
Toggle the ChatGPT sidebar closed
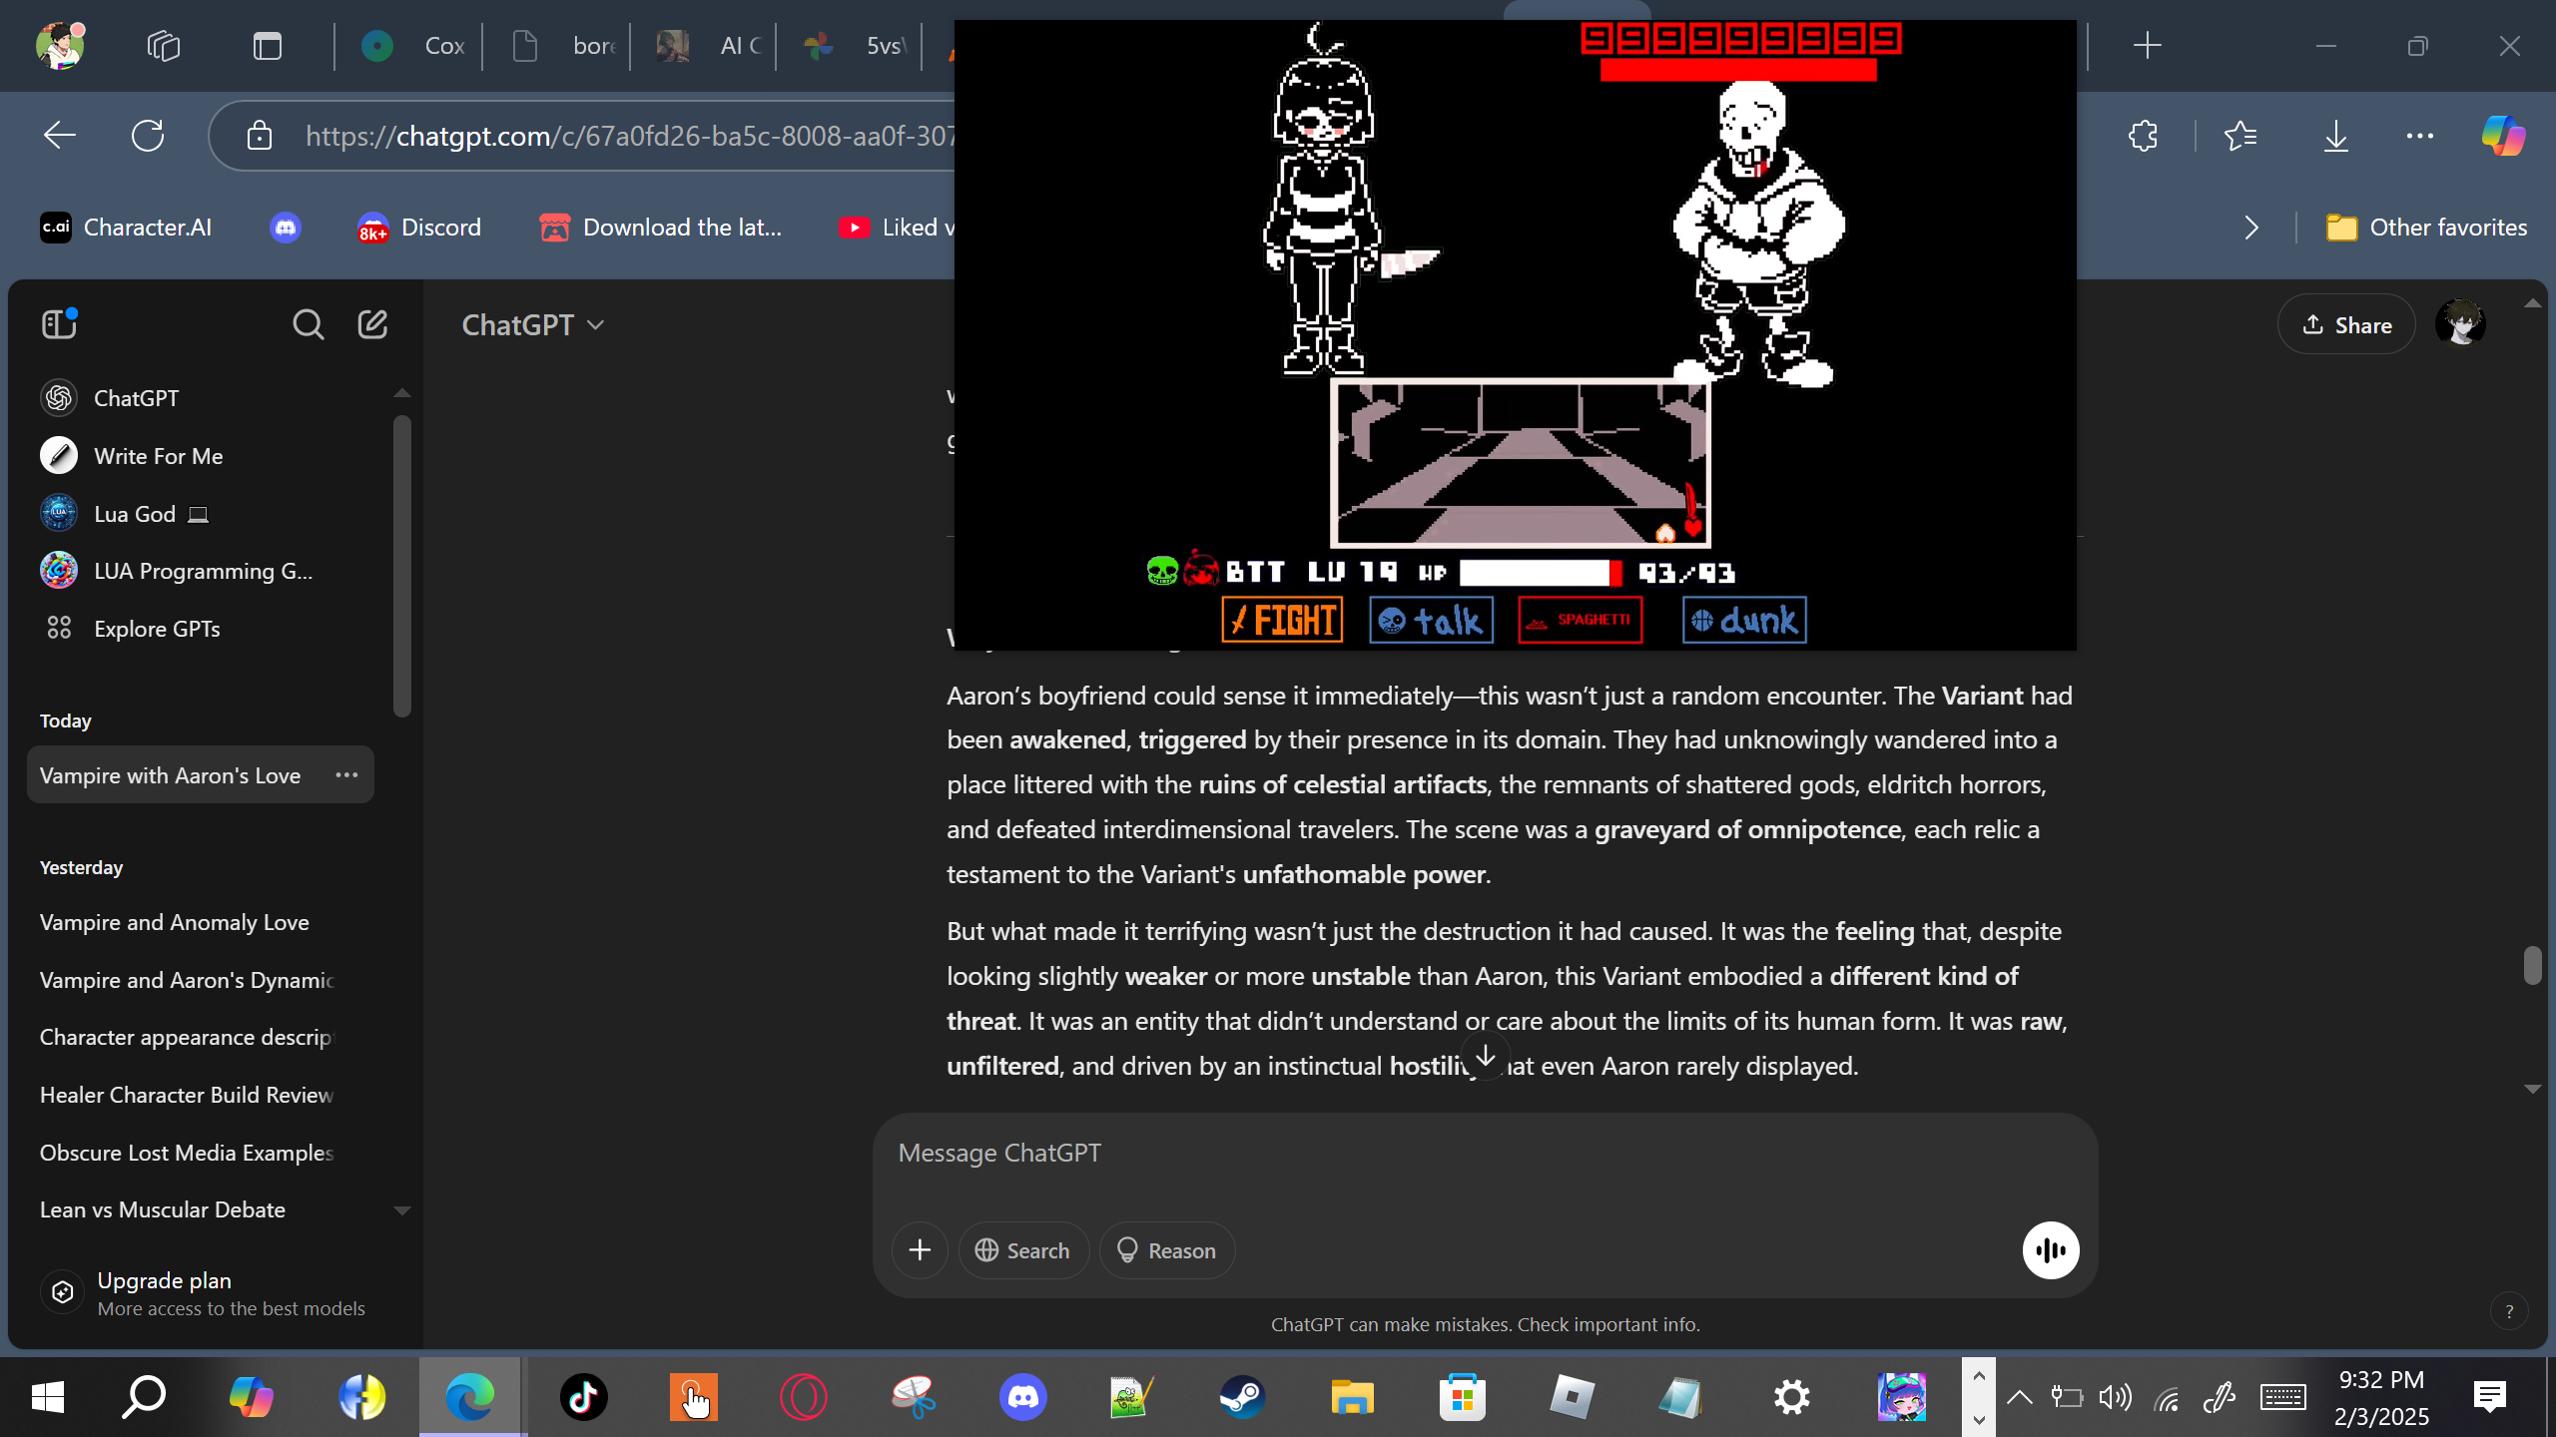point(59,324)
